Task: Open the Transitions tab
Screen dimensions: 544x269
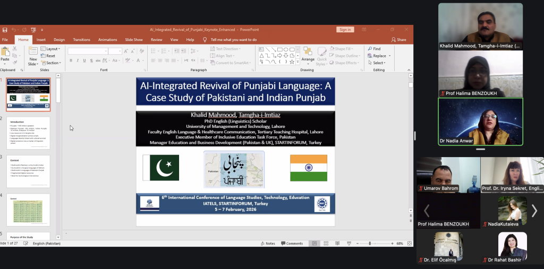Action: (x=81, y=39)
